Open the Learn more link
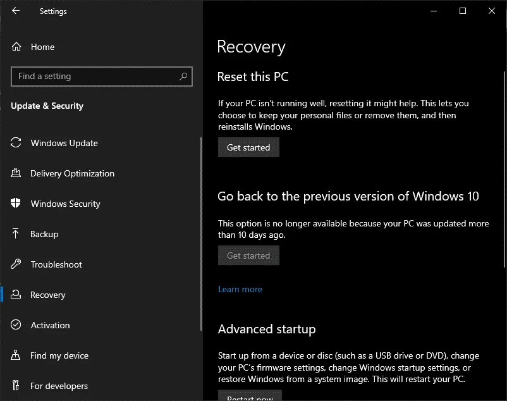The image size is (507, 401). (240, 289)
